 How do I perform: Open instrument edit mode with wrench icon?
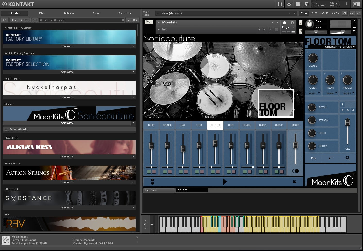coord(149,22)
